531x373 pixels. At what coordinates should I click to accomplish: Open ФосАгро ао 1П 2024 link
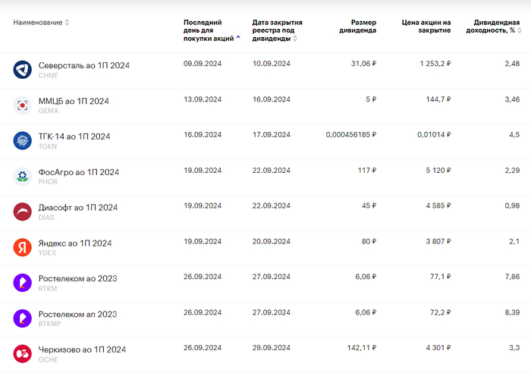click(x=78, y=172)
